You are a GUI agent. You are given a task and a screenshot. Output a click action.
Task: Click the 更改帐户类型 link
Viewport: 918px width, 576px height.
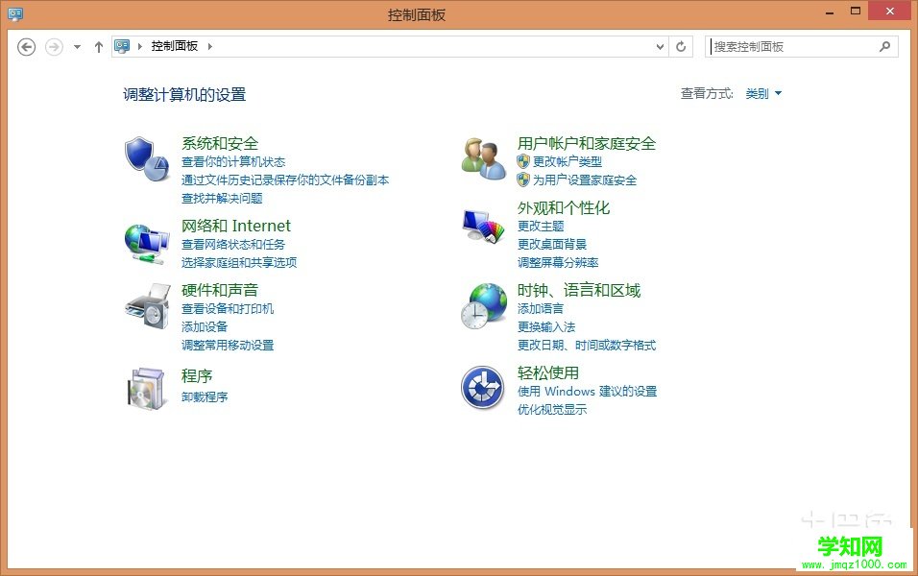(x=568, y=161)
